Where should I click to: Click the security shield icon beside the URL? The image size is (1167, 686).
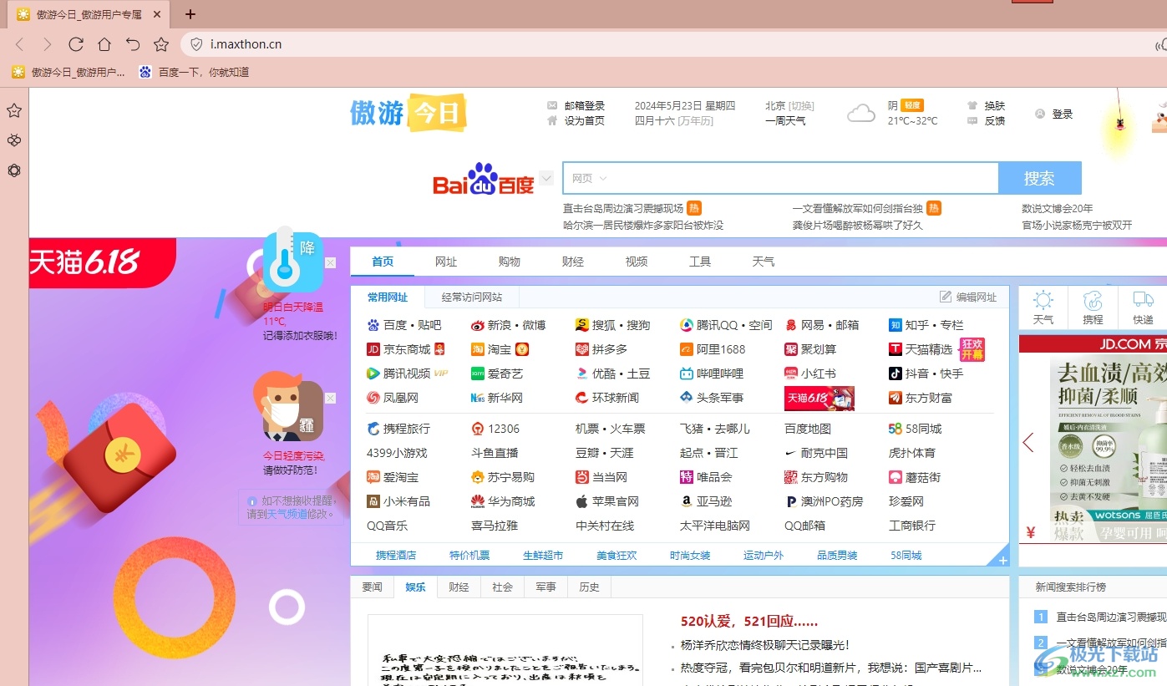pos(196,44)
